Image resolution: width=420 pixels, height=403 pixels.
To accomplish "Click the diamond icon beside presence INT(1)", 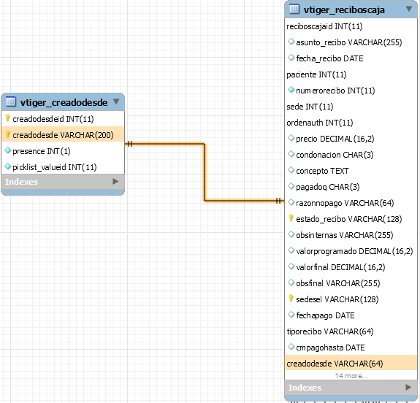I will pos(8,150).
